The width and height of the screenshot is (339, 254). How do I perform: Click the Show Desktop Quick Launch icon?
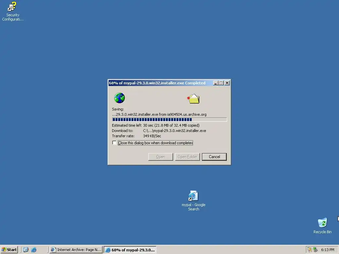(x=26, y=250)
